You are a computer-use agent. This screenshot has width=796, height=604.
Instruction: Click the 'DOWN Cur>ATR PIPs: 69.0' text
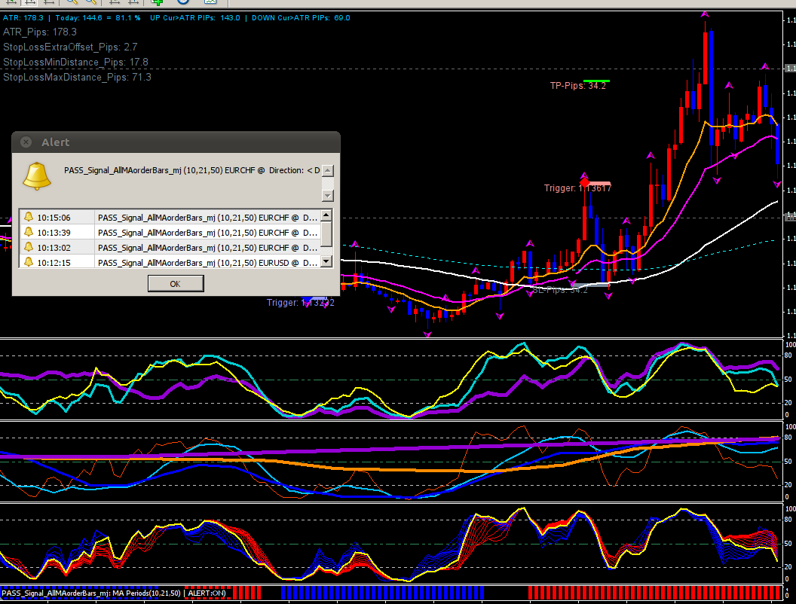301,18
